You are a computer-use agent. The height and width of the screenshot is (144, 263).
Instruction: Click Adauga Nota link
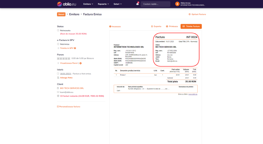pyautogui.click(x=66, y=78)
